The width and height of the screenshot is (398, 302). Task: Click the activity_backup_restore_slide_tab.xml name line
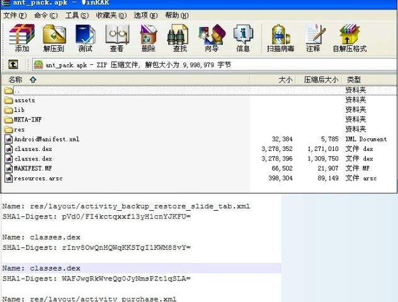[126, 206]
